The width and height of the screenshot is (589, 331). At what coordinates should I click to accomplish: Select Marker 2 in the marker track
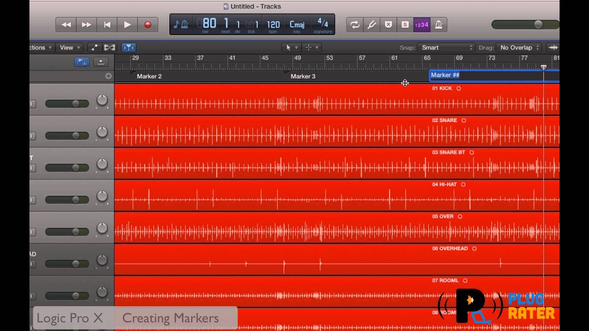149,76
